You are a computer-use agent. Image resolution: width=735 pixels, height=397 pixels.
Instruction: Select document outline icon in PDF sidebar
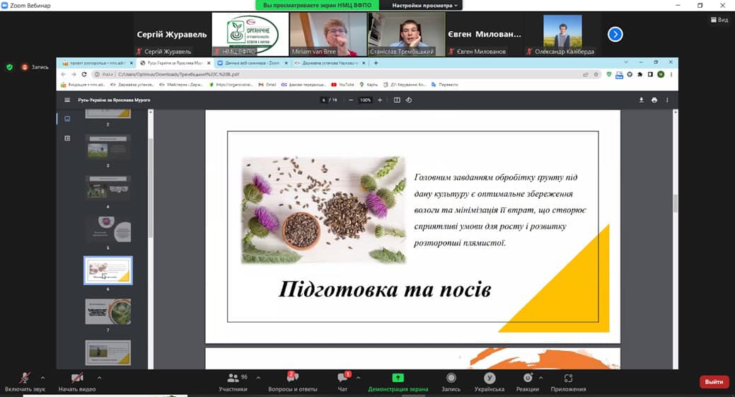click(67, 138)
